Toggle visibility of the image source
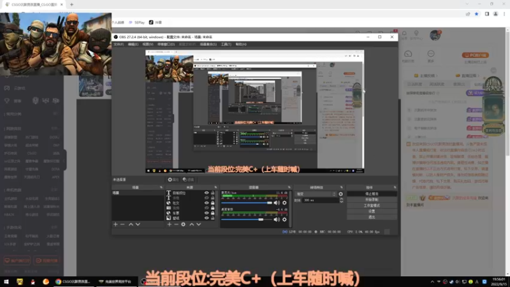Image resolution: width=510 pixels, height=287 pixels. pos(207,218)
